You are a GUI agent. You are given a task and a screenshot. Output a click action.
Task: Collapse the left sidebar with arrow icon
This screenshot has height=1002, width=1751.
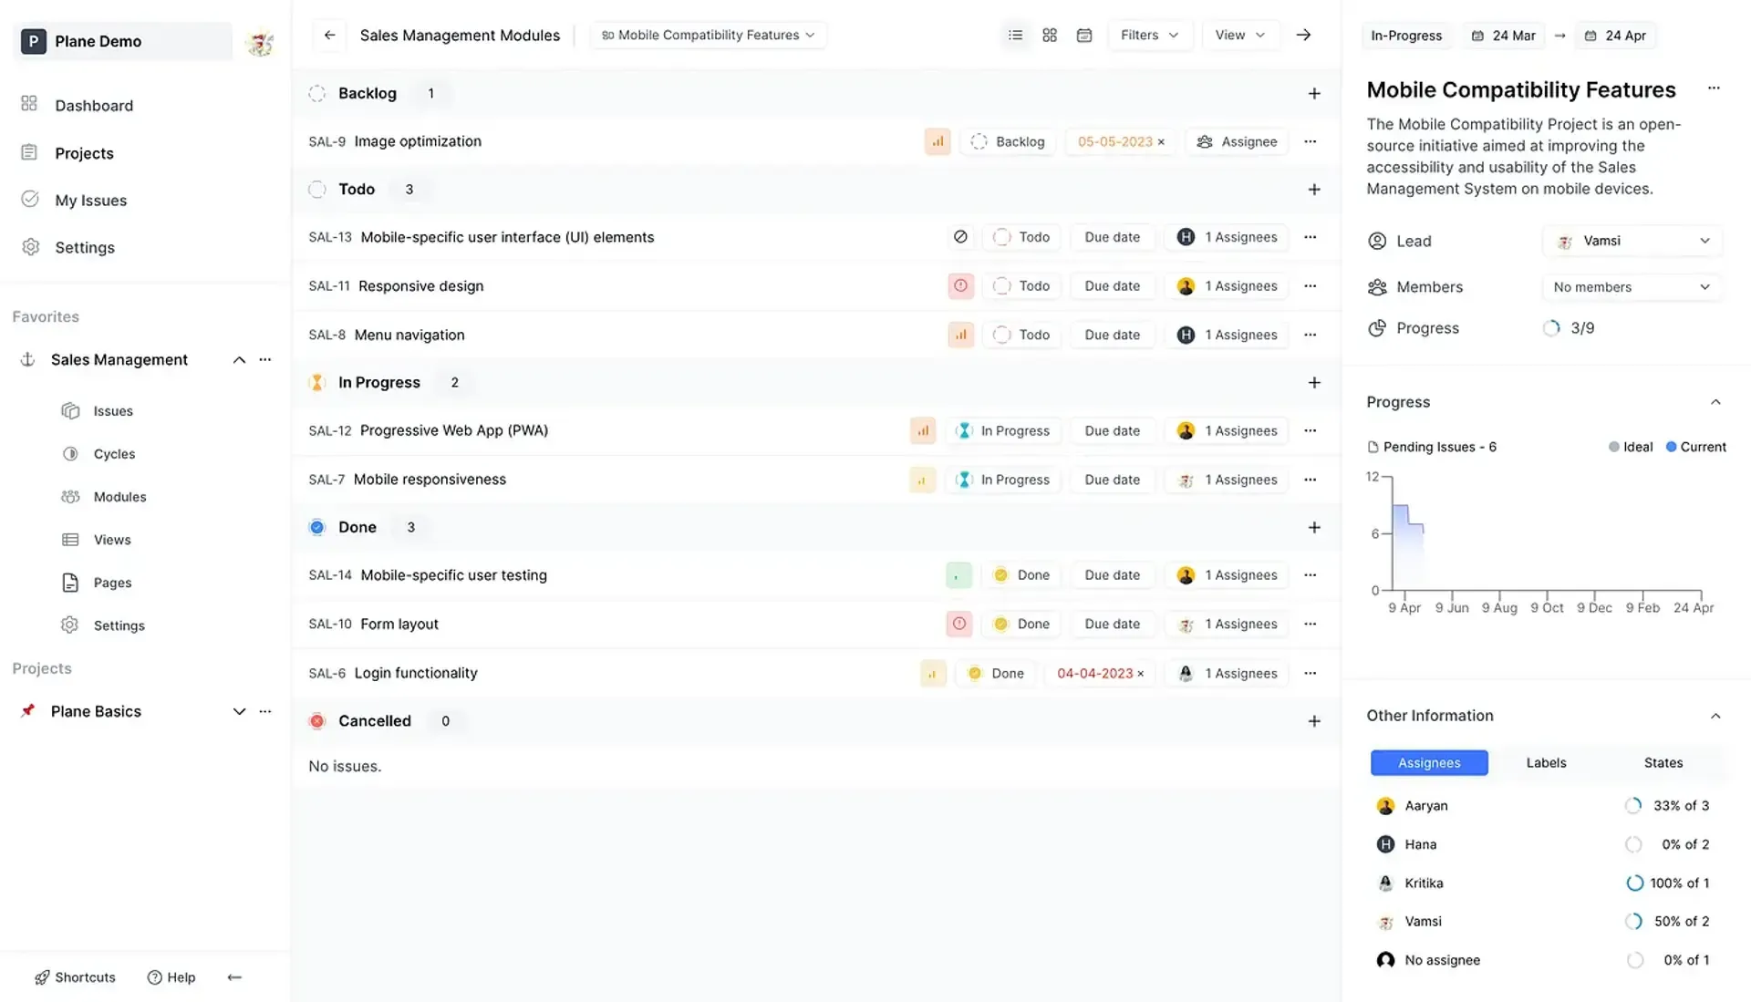click(234, 977)
